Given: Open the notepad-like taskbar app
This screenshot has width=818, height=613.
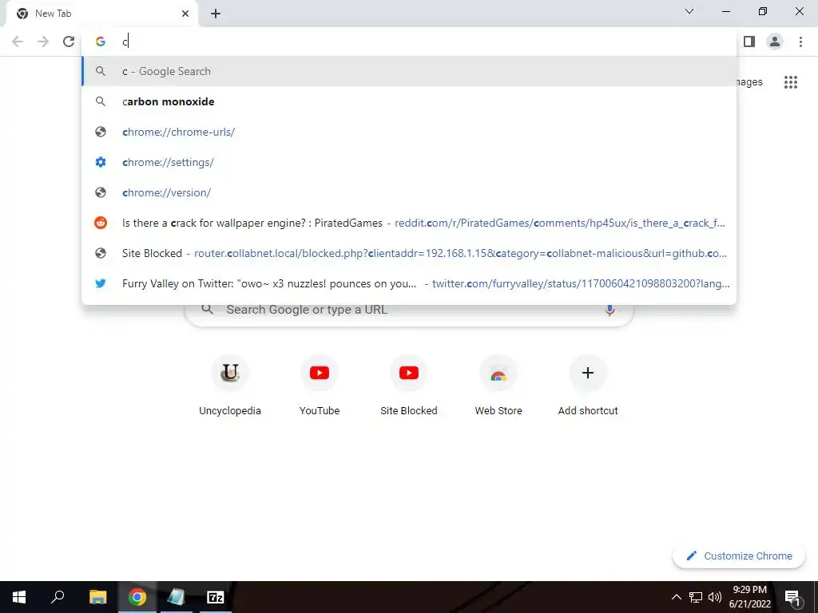Looking at the screenshot, I should [176, 597].
